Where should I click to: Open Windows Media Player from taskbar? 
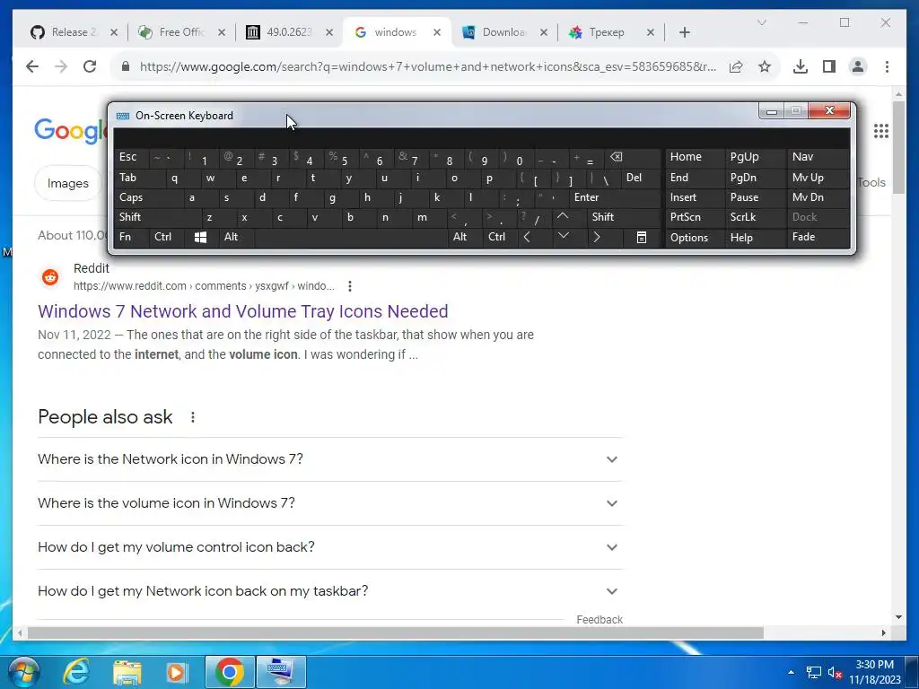(177, 672)
